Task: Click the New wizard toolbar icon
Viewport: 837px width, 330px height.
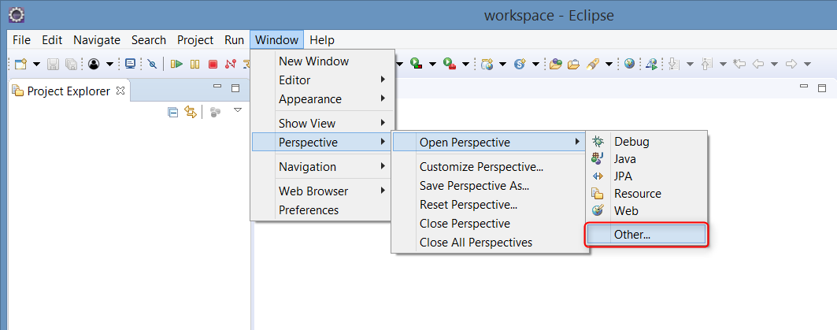Action: (x=20, y=64)
